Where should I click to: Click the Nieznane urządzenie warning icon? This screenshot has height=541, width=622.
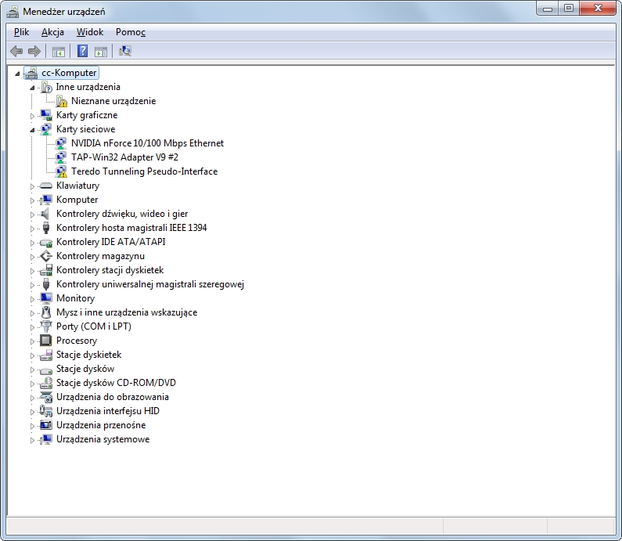coord(62,101)
